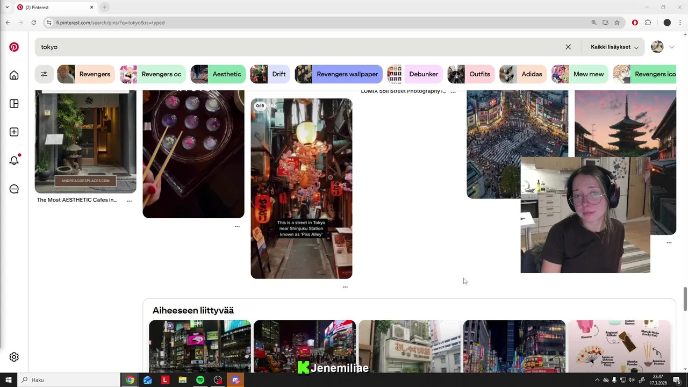The height and width of the screenshot is (387, 688).
Task: Open more options under the chopsticks pin
Action: click(x=237, y=226)
